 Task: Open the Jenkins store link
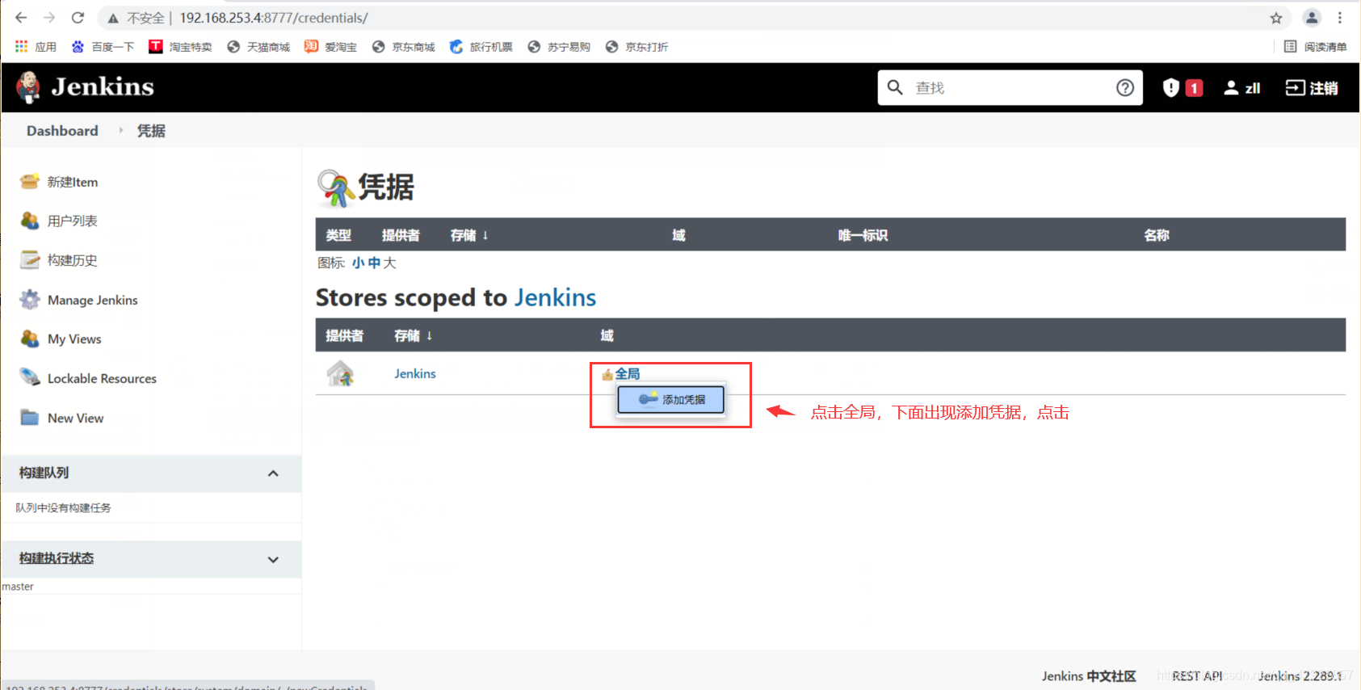[415, 373]
